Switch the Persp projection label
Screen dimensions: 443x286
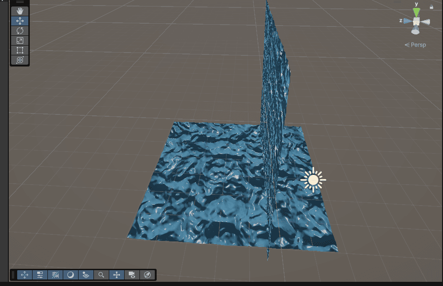[x=415, y=45]
